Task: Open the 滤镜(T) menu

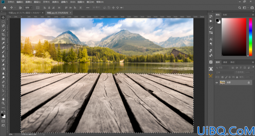Action: (x=64, y=2)
